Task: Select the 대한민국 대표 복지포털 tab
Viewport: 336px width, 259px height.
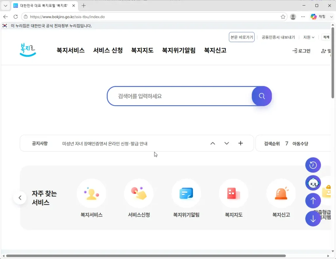Action: point(44,6)
